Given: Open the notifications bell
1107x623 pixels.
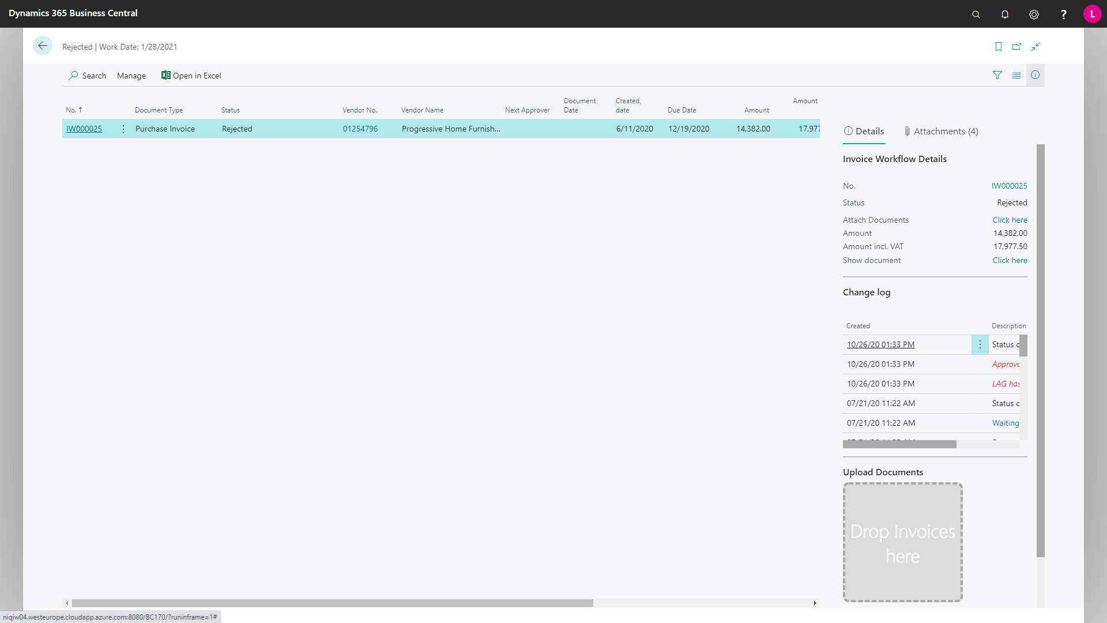Looking at the screenshot, I should (1004, 14).
